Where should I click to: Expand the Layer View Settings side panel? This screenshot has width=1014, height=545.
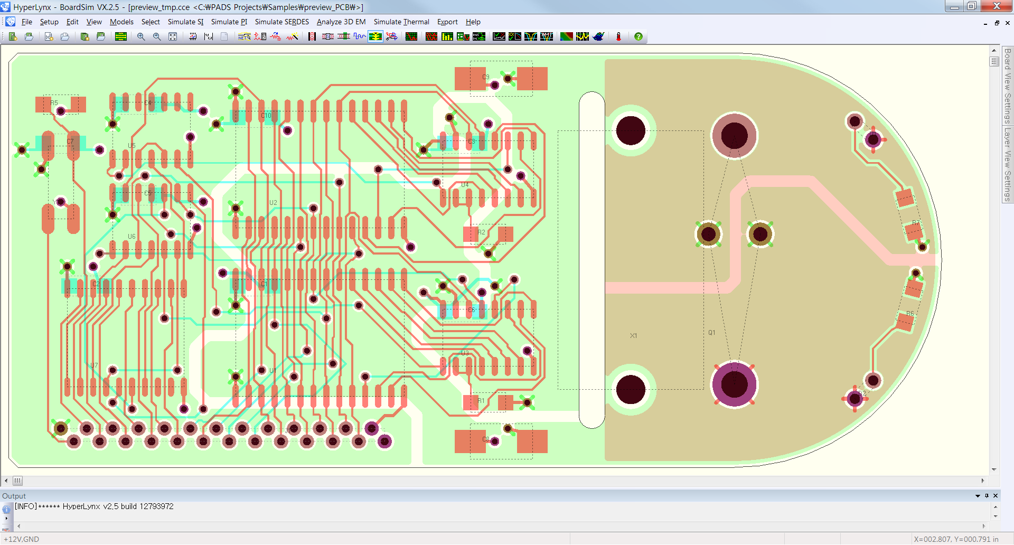(1008, 164)
